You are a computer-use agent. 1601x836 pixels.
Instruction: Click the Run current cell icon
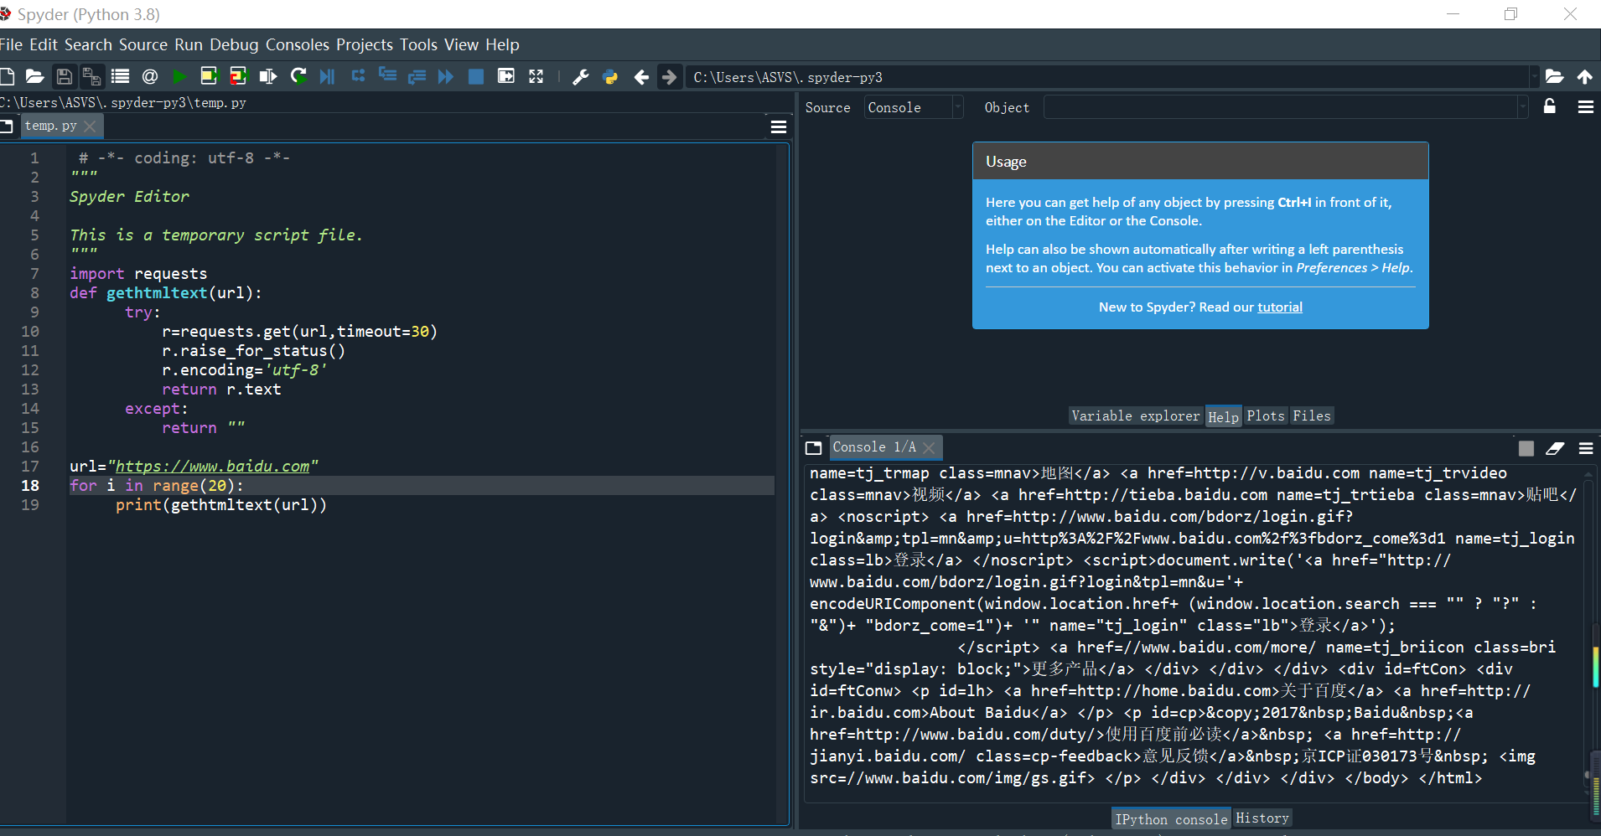(209, 77)
